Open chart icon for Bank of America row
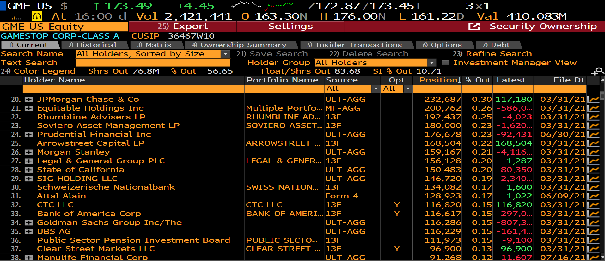 click(x=593, y=214)
